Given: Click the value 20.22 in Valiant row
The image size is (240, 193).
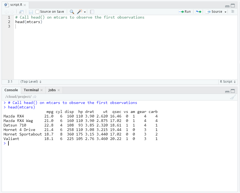Looking at the screenshot, I should click(116, 139).
